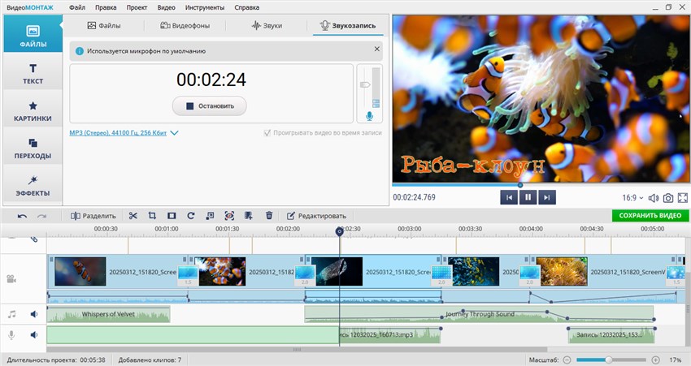
Task: Click the timeline scale zoom slider
Action: click(x=608, y=359)
